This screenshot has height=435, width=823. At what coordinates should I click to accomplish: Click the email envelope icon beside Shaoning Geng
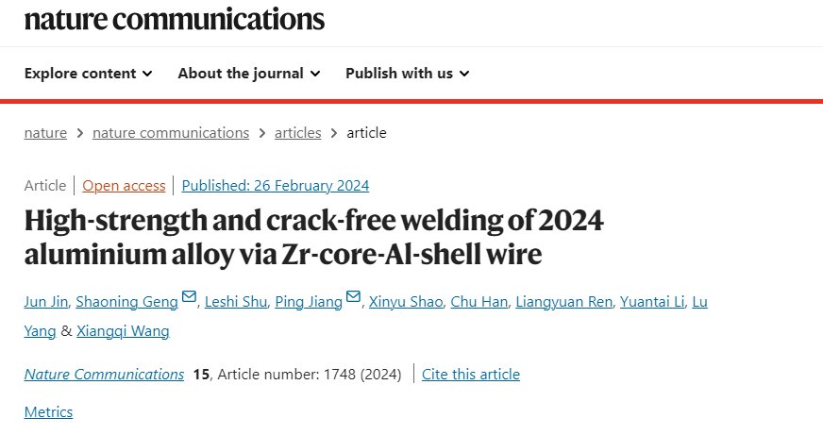(189, 297)
